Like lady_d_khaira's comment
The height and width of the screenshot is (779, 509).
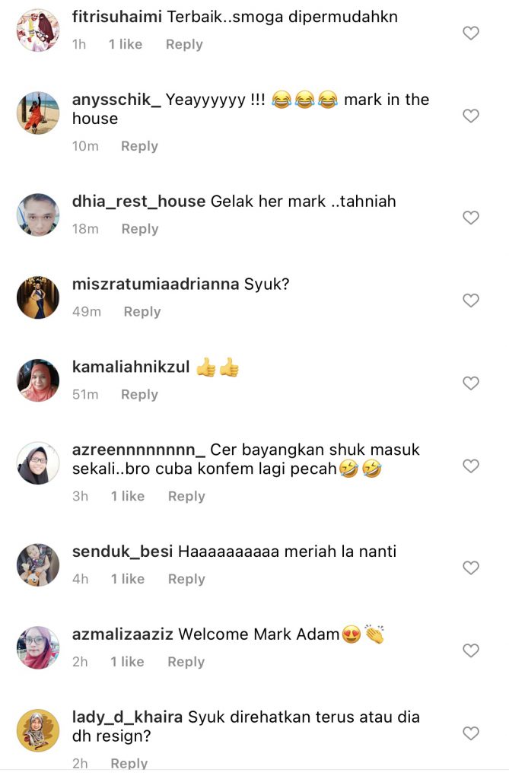pos(471,733)
